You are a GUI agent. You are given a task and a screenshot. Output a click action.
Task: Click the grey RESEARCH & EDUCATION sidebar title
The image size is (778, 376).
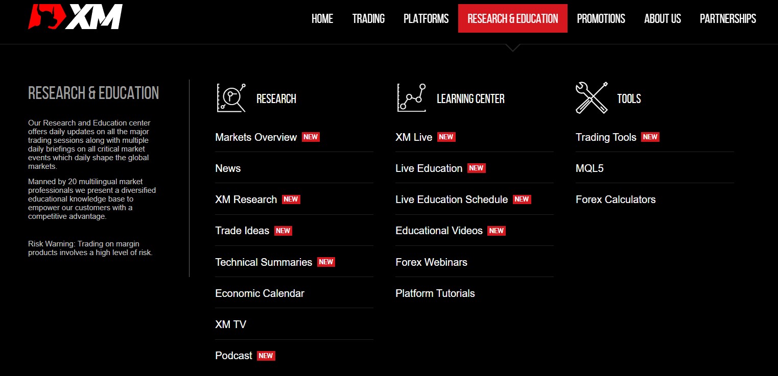(x=93, y=93)
